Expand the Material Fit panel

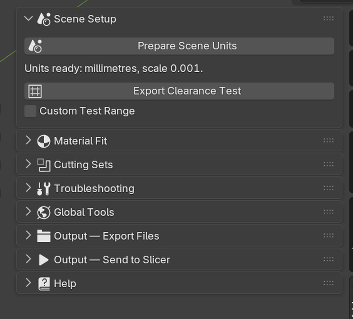28,140
